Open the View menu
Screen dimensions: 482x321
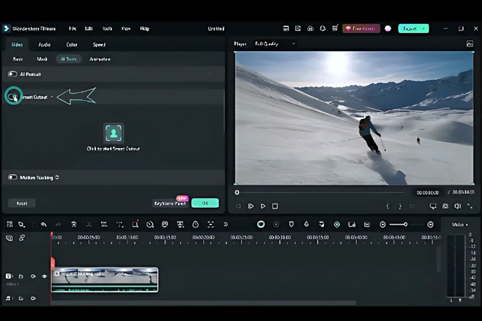[x=126, y=28]
